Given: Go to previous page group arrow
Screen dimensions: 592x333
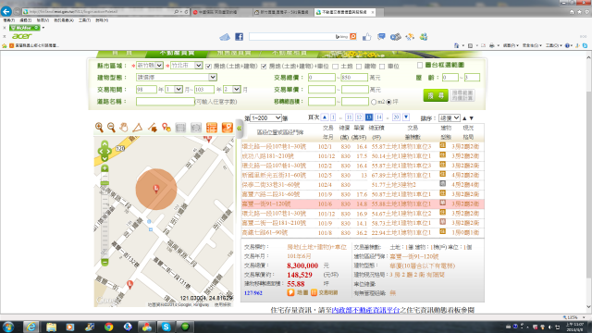Looking at the screenshot, I should point(325,117).
